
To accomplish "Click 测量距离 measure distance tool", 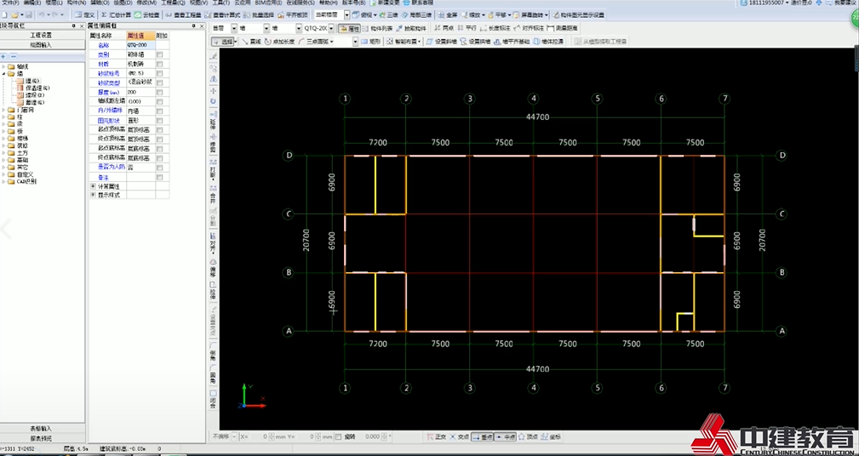I will 562,28.
